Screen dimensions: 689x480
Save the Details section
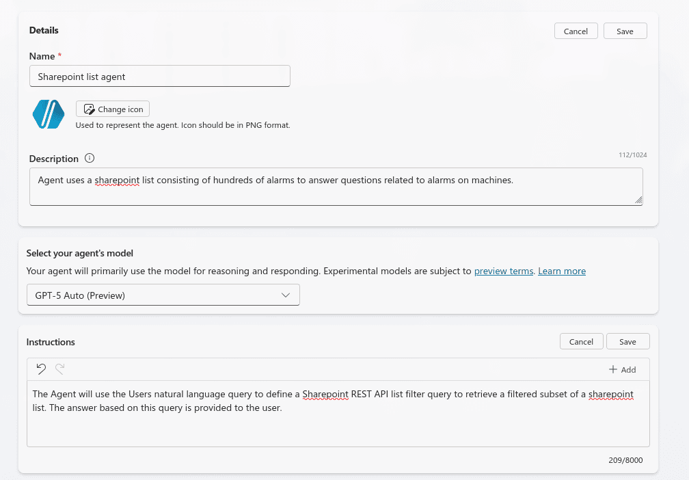pyautogui.click(x=625, y=31)
